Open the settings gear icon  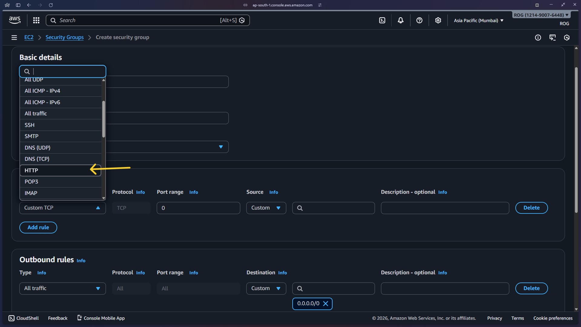click(x=438, y=20)
